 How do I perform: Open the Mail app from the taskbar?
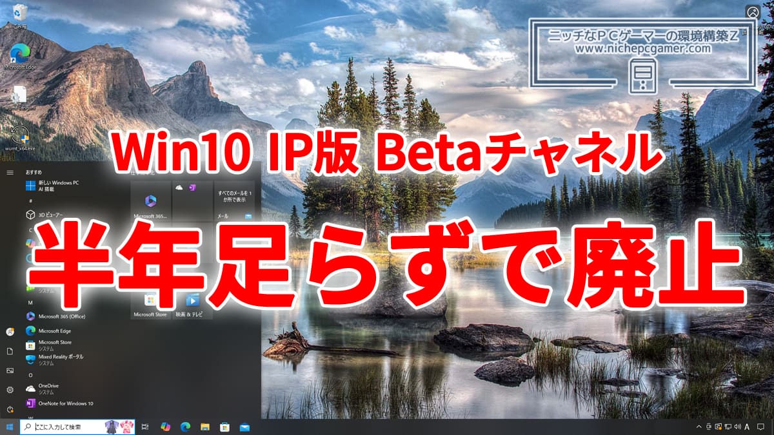point(244,427)
